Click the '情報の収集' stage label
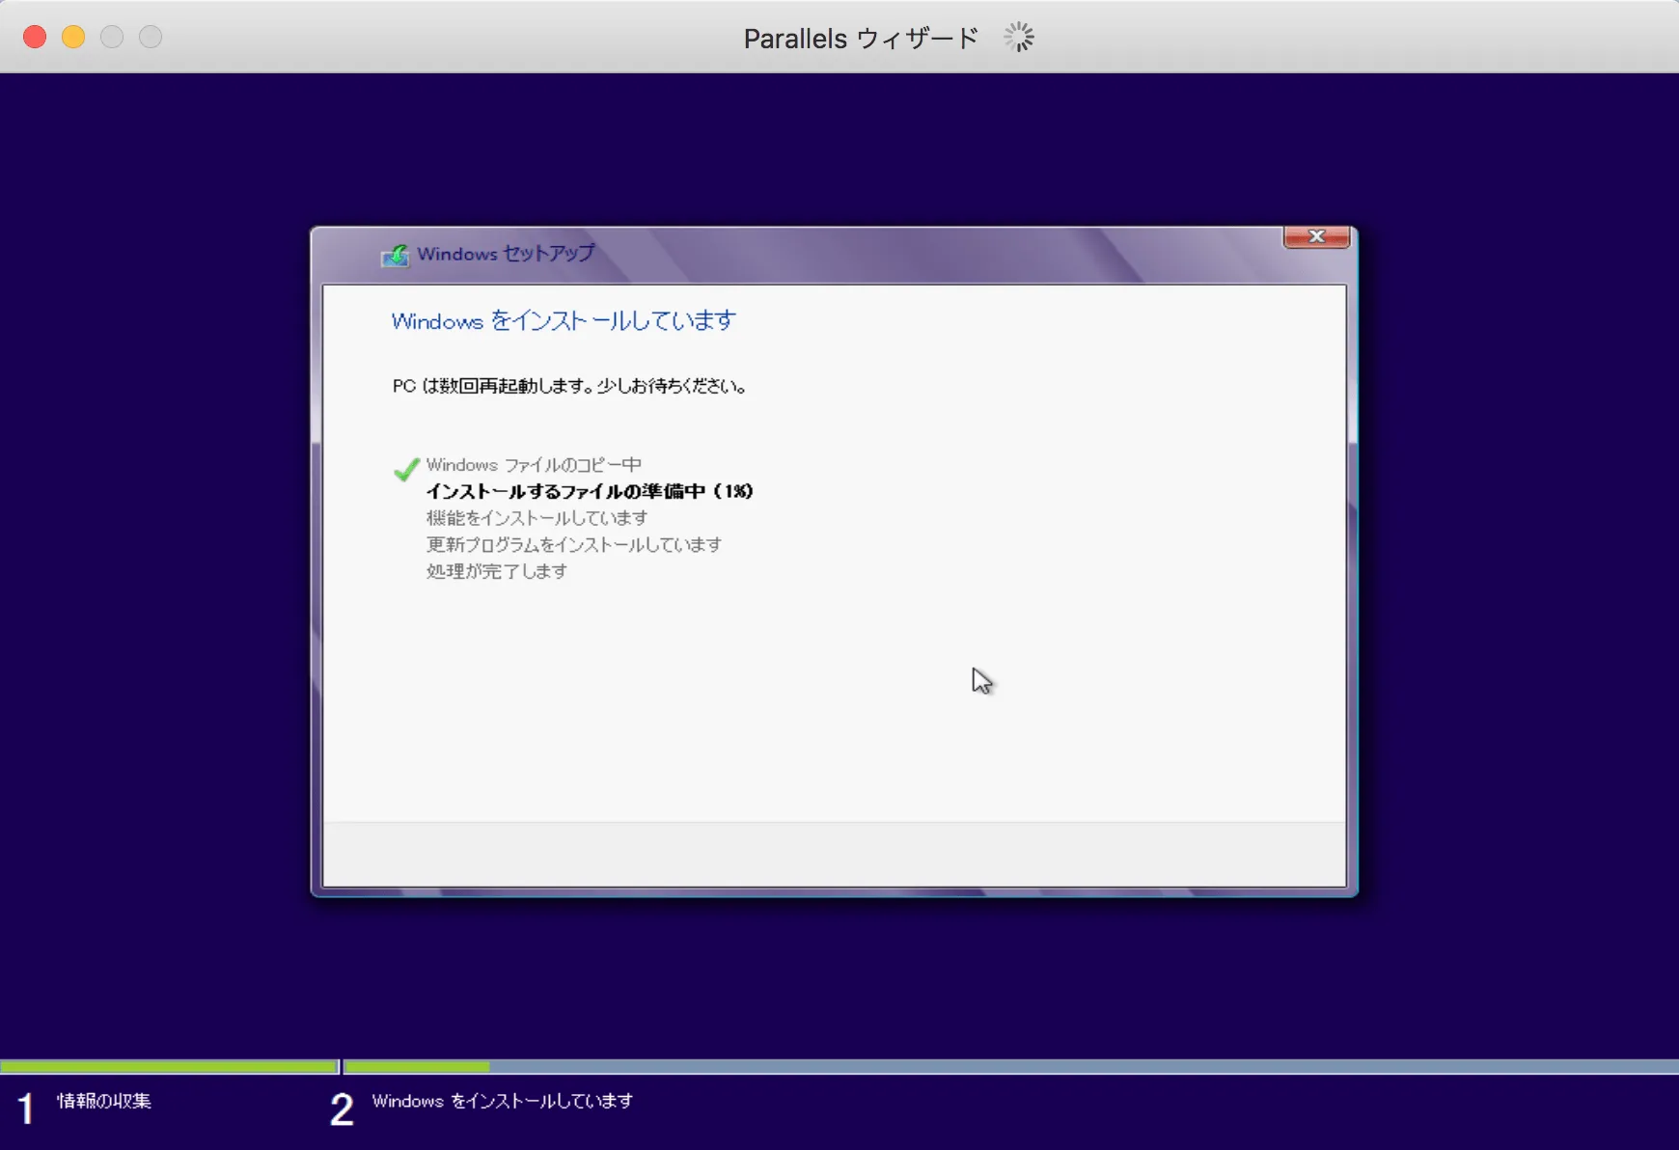 coord(104,1101)
